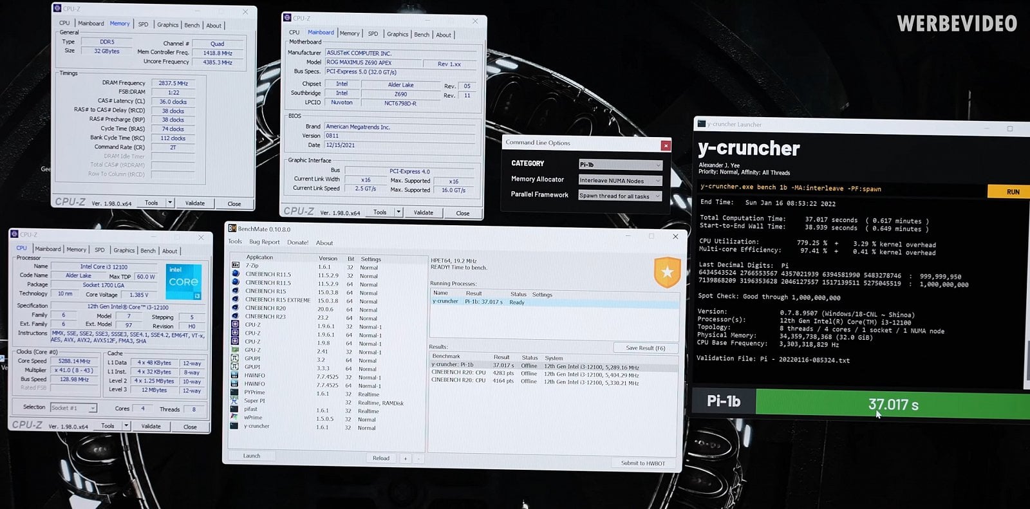1030x509 pixels.
Task: Expand Tools arrow in CPU-Z CPU window
Action: 126,426
